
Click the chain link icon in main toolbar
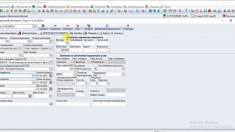coord(112,11)
